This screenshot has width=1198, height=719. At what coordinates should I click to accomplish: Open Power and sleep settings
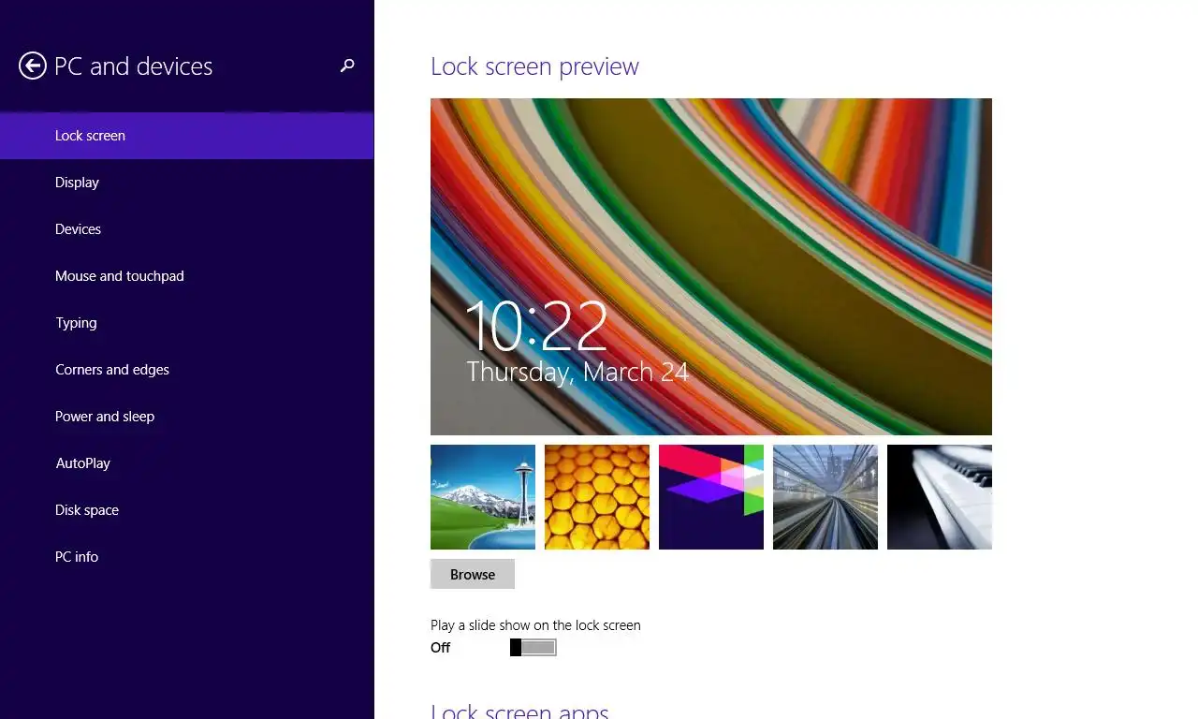pyautogui.click(x=186, y=417)
